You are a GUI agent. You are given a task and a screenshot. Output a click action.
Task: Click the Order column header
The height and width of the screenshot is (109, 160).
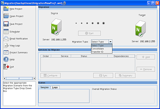point(46,56)
